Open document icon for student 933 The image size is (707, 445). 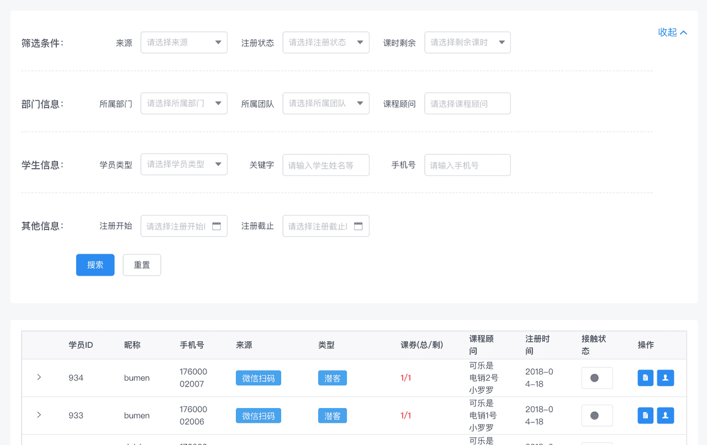[646, 415]
